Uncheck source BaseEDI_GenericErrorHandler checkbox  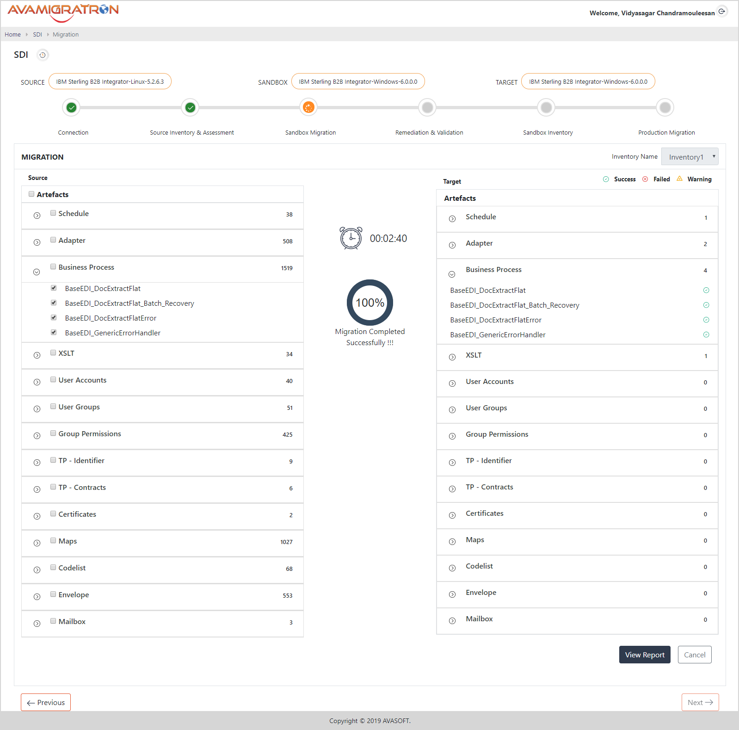point(54,333)
